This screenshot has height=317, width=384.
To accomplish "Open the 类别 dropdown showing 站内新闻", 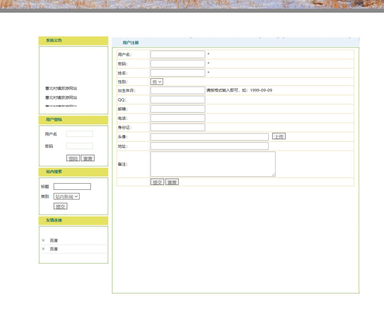I will [66, 196].
